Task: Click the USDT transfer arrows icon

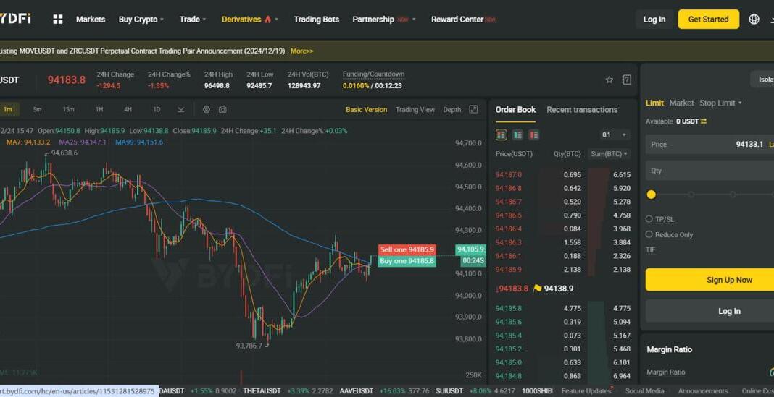Action: (x=703, y=121)
